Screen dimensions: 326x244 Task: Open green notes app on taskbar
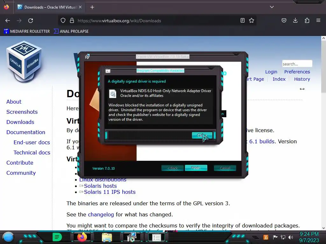click(x=57, y=237)
